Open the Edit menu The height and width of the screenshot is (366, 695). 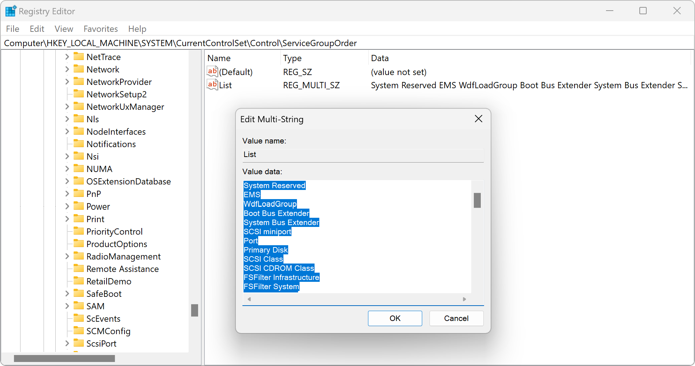coord(37,29)
